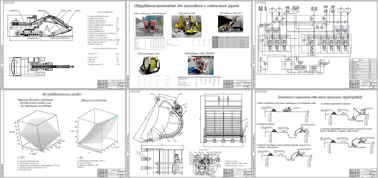Open the excavator top-view drawing

click(x=42, y=66)
